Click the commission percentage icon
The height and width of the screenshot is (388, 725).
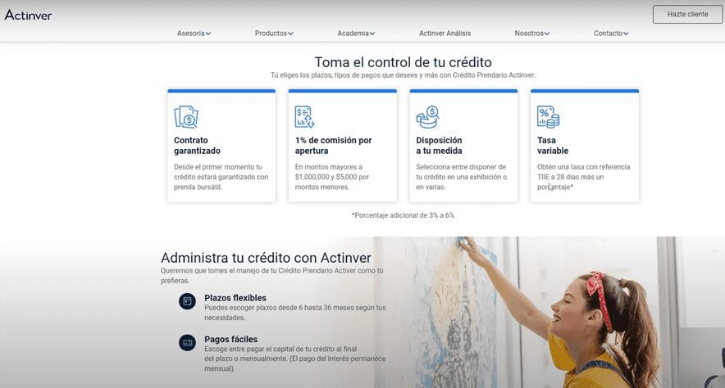point(305,117)
